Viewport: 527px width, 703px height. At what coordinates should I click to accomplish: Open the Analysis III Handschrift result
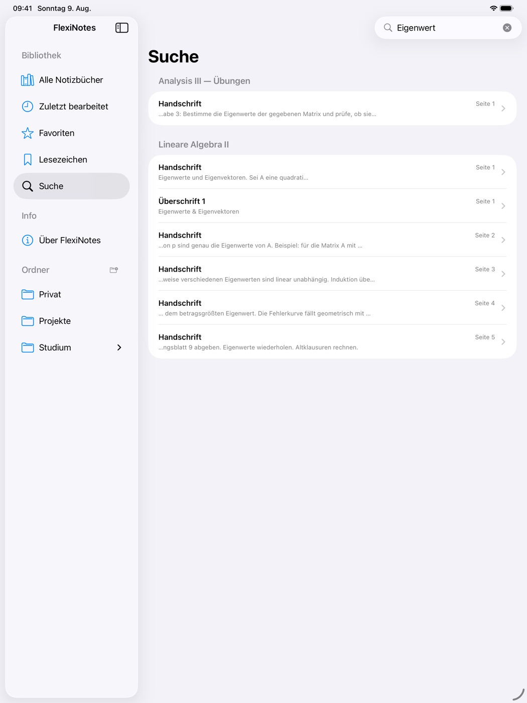332,108
